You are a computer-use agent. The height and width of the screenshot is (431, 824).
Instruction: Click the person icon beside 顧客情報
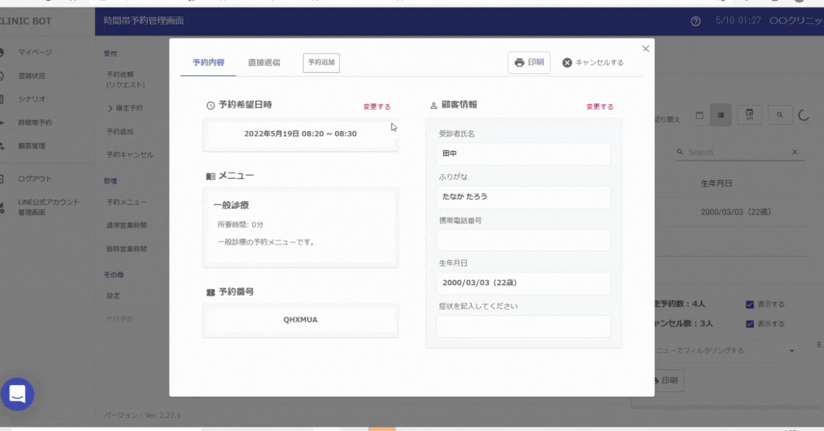433,106
